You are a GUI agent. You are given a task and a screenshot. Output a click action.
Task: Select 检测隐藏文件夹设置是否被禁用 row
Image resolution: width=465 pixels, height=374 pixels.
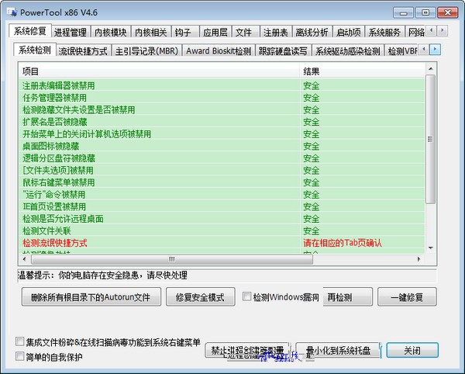(x=222, y=110)
